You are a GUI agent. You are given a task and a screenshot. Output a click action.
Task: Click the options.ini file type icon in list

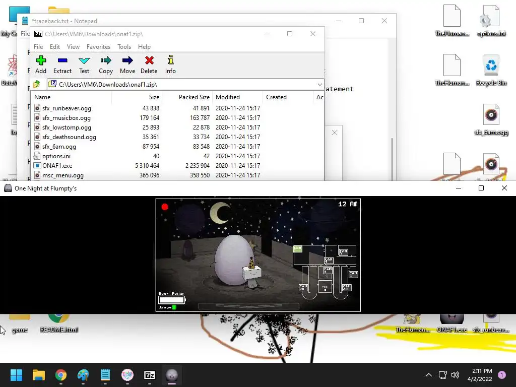pyautogui.click(x=37, y=156)
